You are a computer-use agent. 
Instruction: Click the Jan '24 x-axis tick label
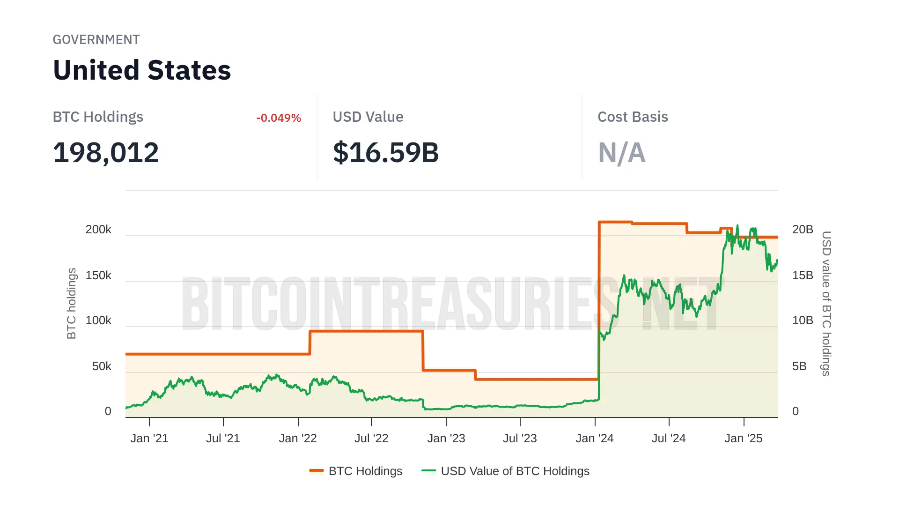(594, 439)
